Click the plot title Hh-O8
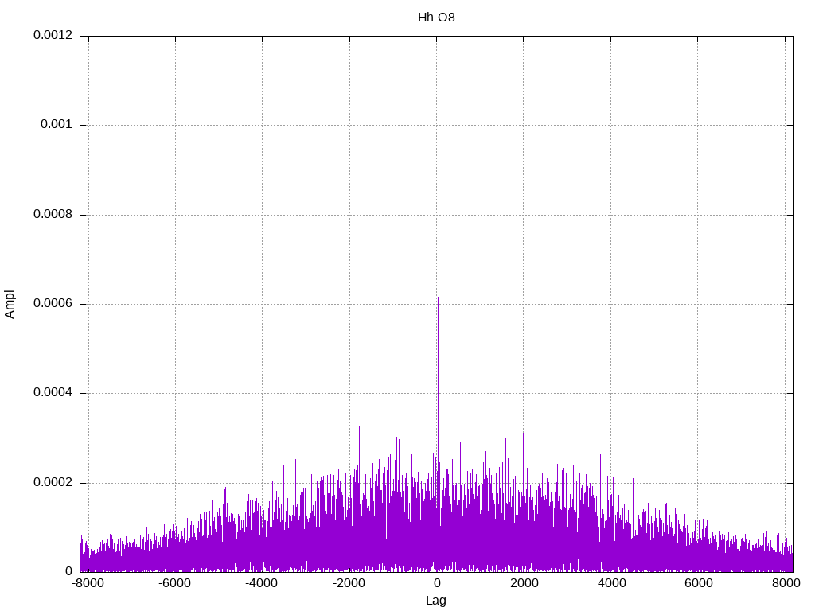Image resolution: width=815 pixels, height=611 pixels. pos(436,18)
